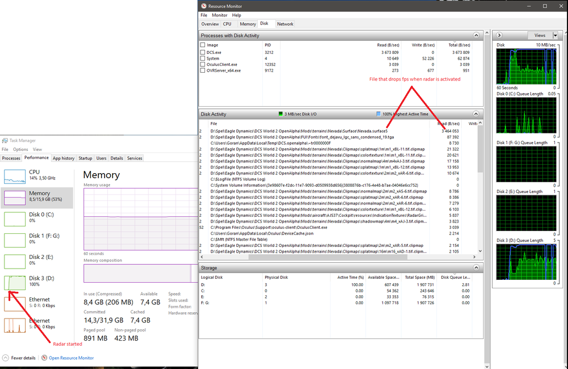Click main pane scrollbar up arrow
The image size is (568, 369).
click(x=487, y=33)
